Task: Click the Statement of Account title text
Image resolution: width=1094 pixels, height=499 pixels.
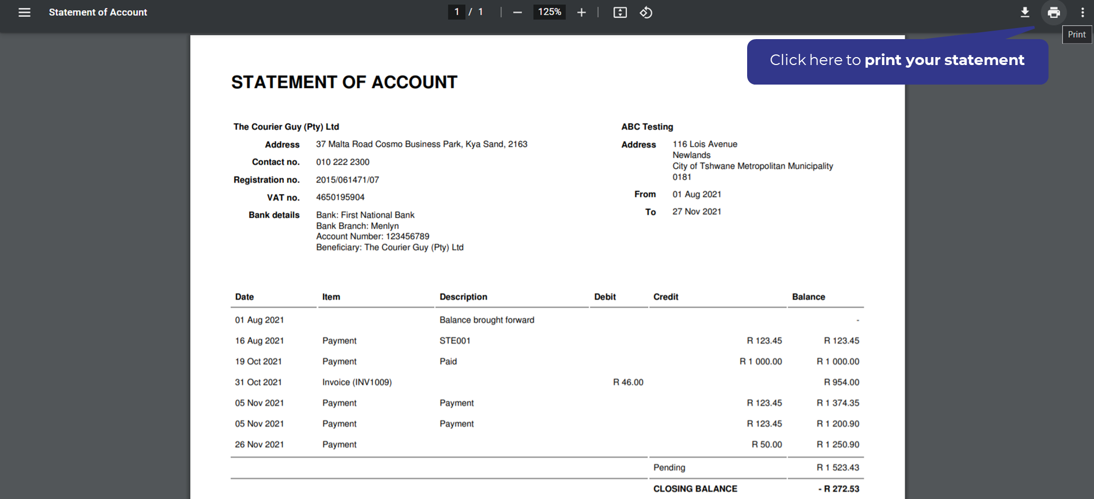Action: [x=98, y=12]
